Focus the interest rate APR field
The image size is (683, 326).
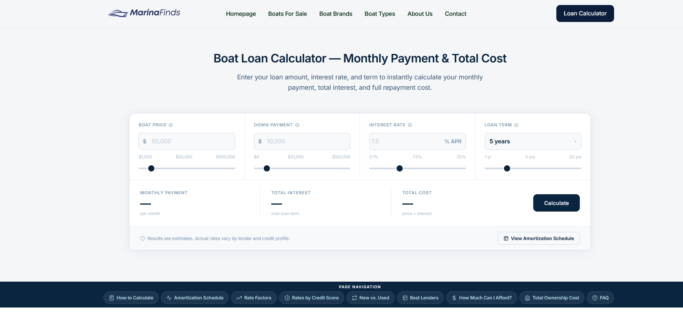click(x=417, y=141)
